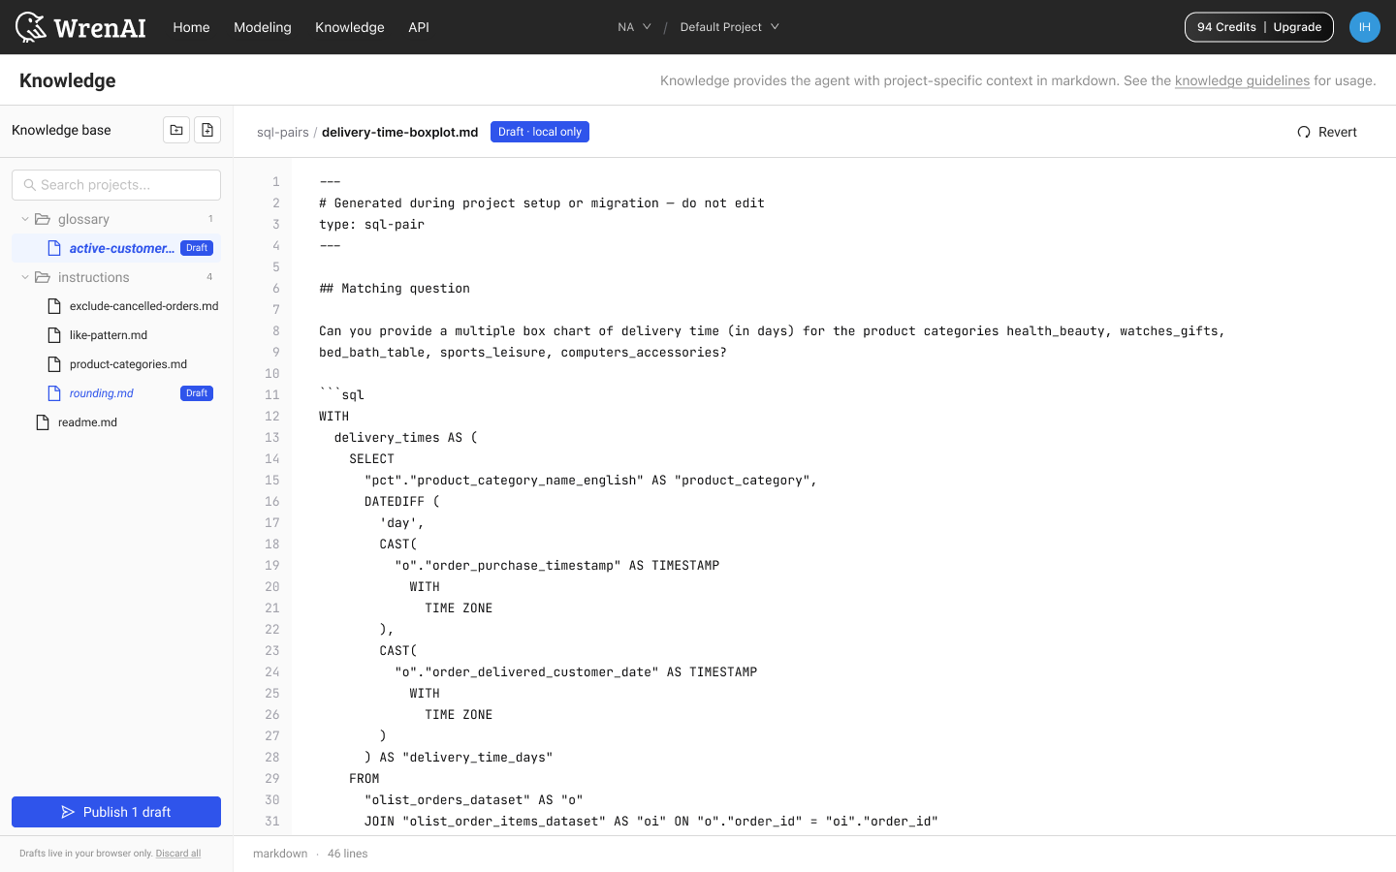Viewport: 1396px width, 872px height.
Task: Click the 'DATEDIFF (' line in editor
Action: pyautogui.click(x=402, y=502)
